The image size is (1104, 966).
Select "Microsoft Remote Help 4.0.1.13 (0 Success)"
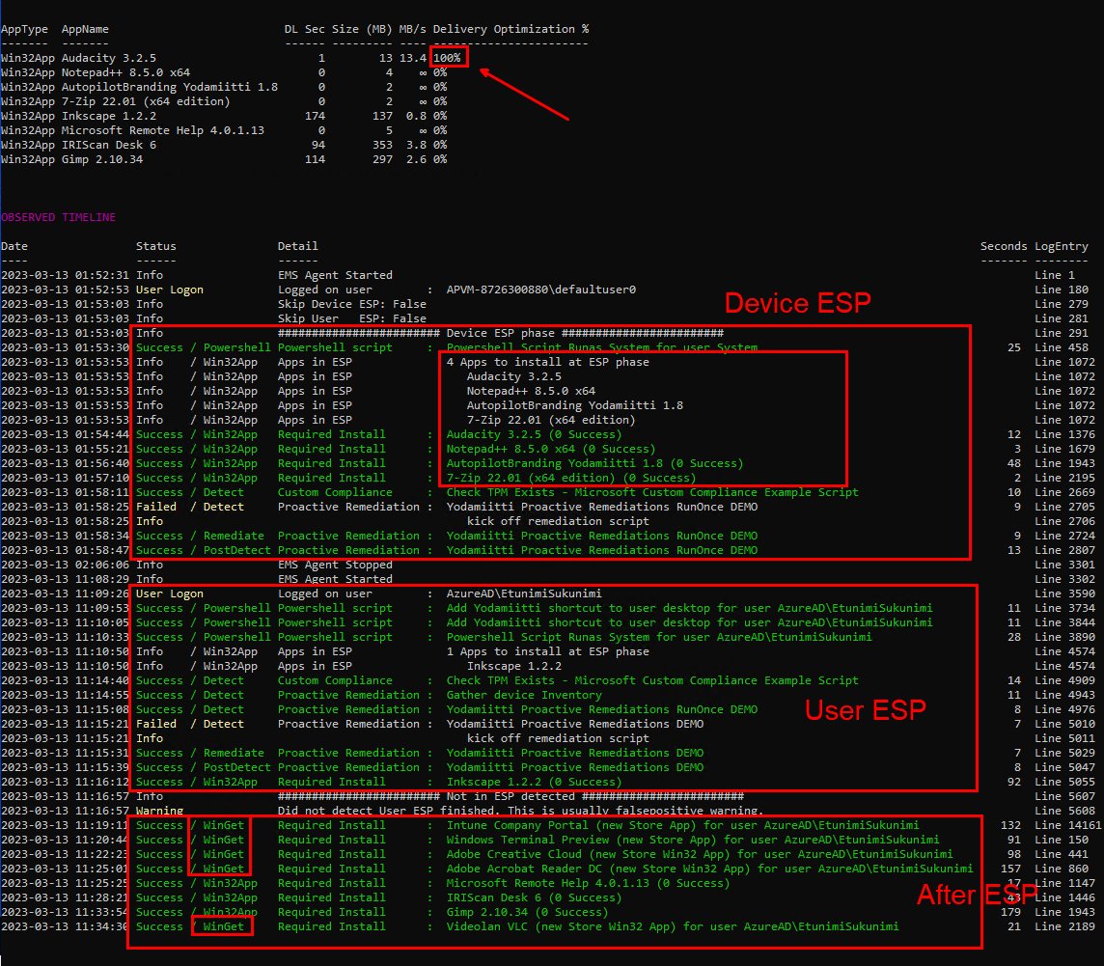588,883
